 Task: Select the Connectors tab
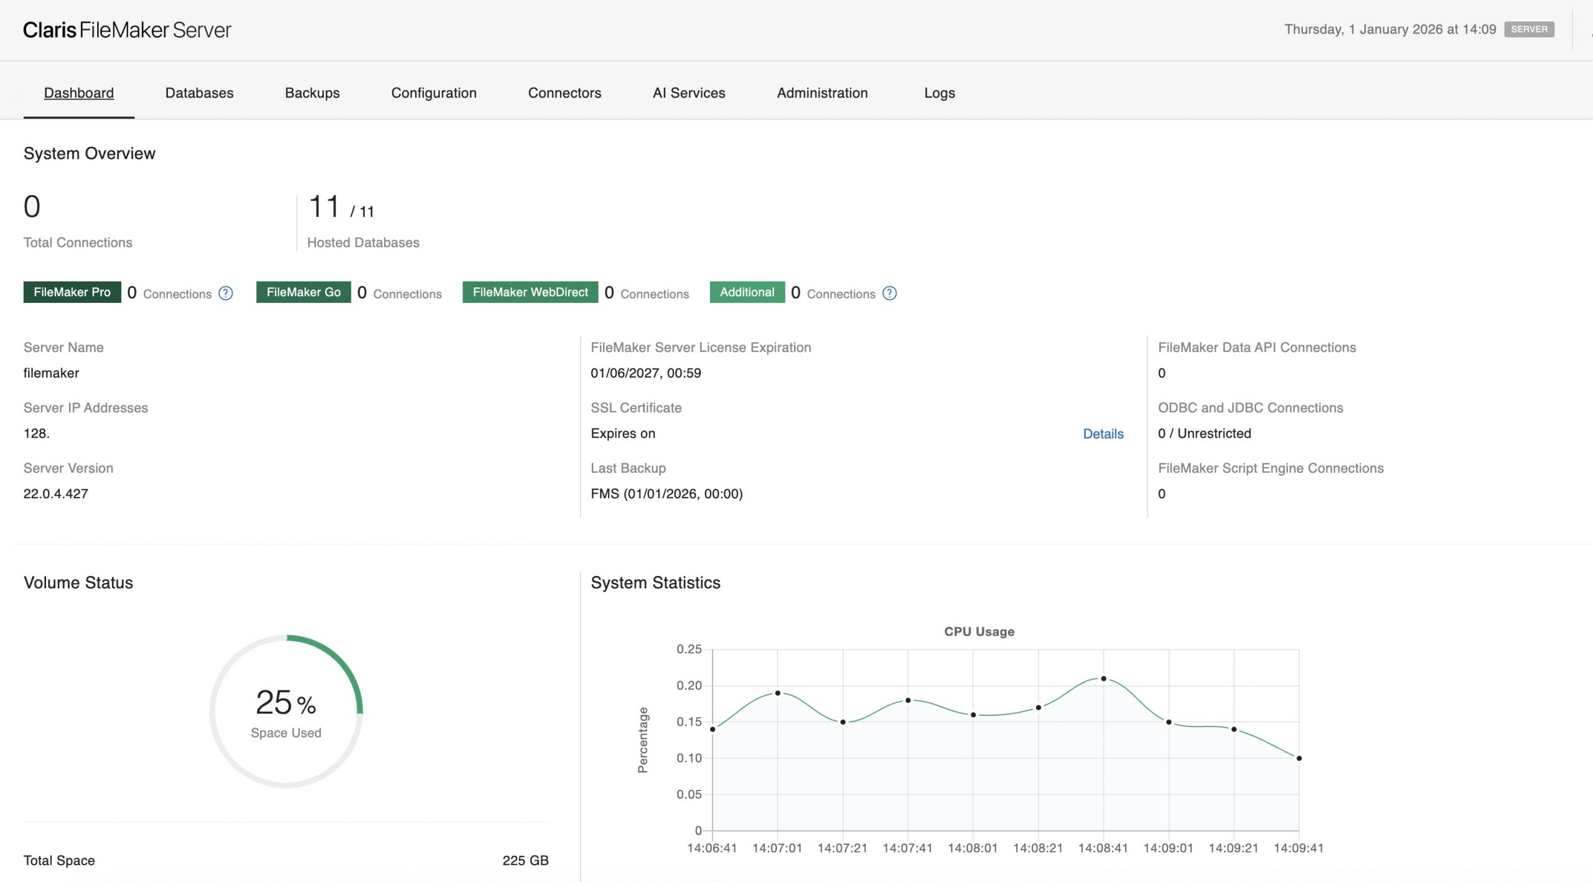click(x=564, y=93)
